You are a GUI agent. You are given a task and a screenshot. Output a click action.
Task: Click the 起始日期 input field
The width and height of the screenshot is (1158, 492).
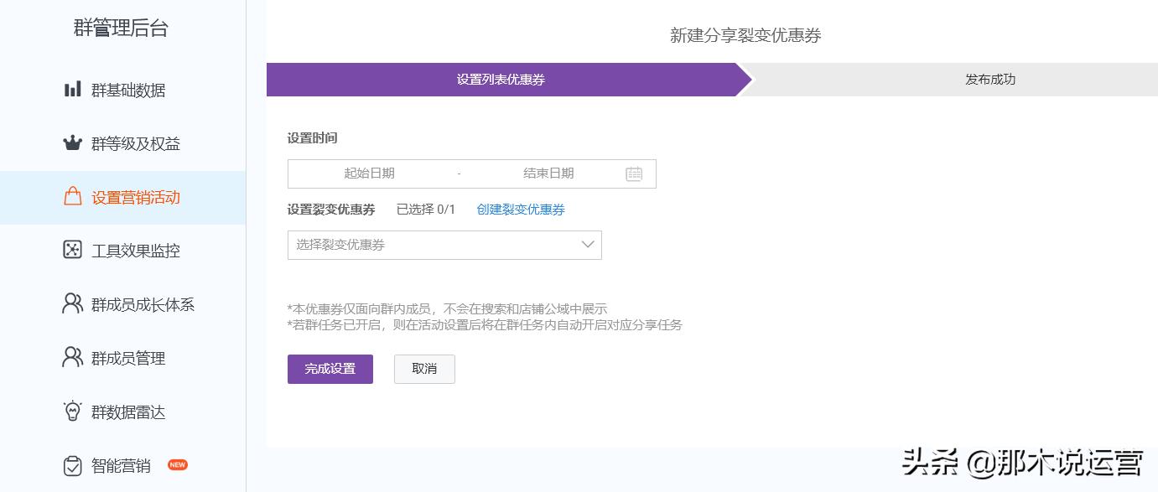[x=369, y=173]
